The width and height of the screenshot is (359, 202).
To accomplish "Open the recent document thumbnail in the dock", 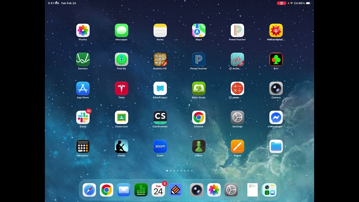I will (x=252, y=190).
